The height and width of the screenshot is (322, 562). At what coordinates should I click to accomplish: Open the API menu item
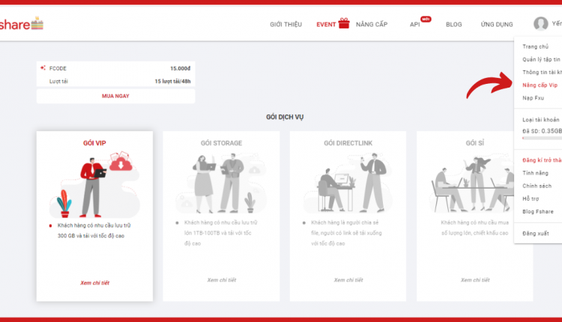(414, 25)
